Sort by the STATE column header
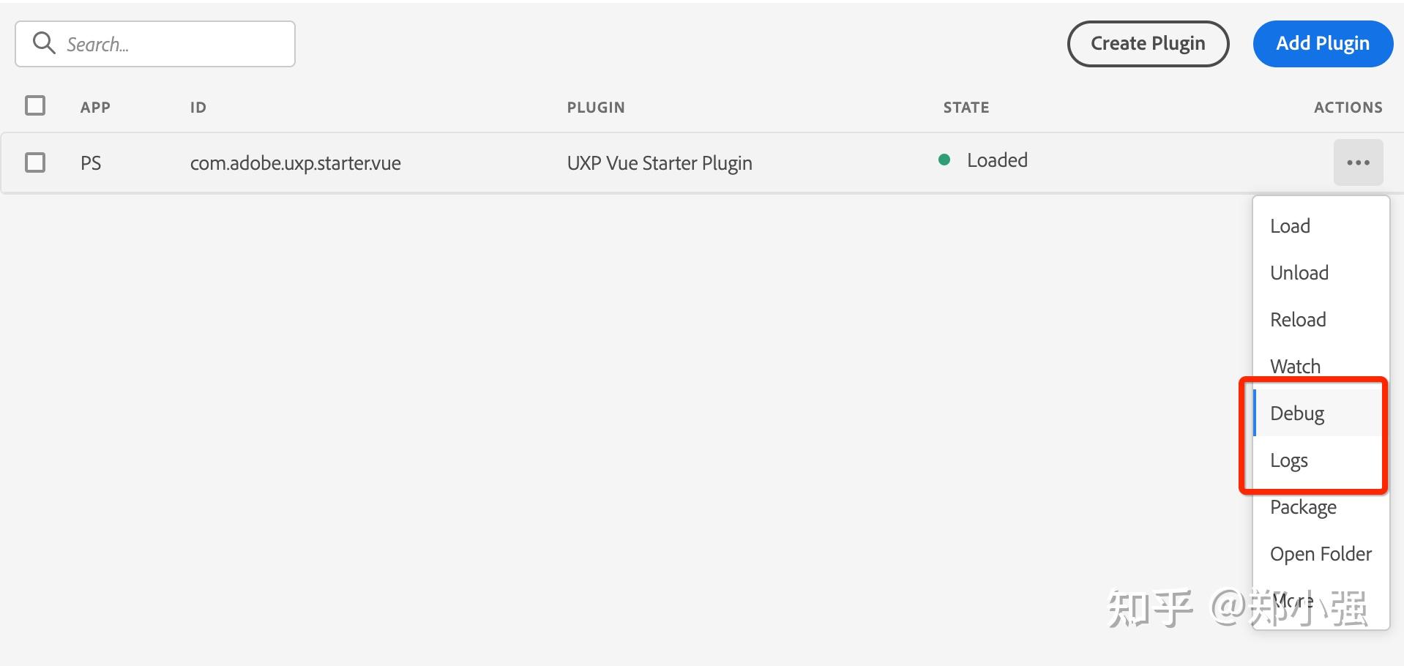Screen dimensions: 1404x666 click(x=965, y=107)
